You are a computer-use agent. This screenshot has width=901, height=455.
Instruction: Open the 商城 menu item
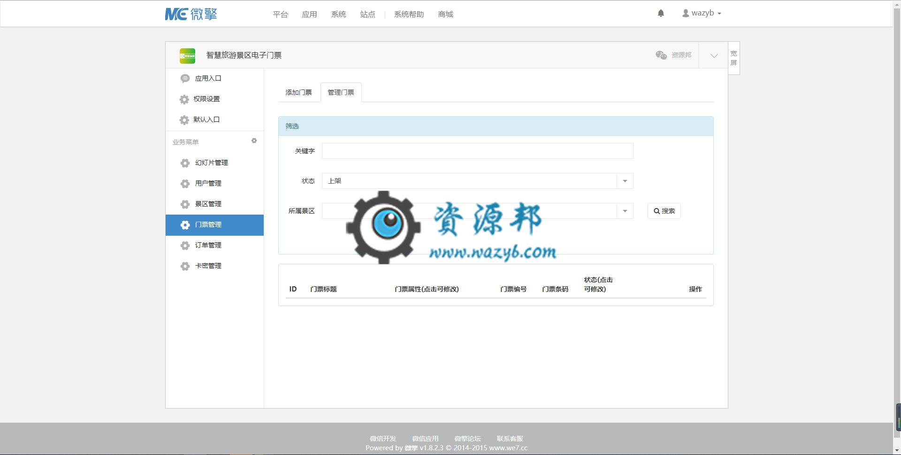pyautogui.click(x=445, y=15)
